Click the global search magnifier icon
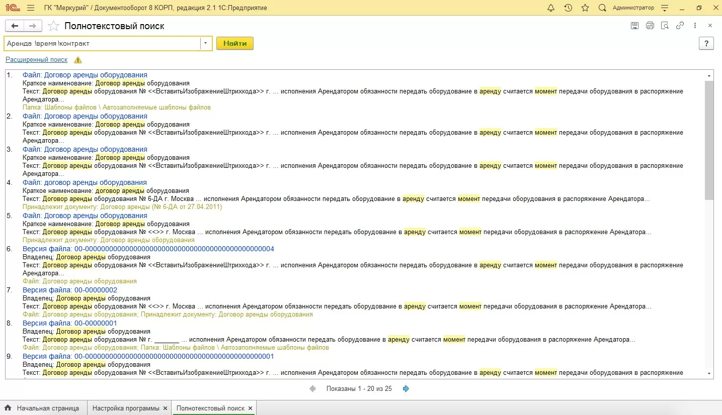 point(602,8)
